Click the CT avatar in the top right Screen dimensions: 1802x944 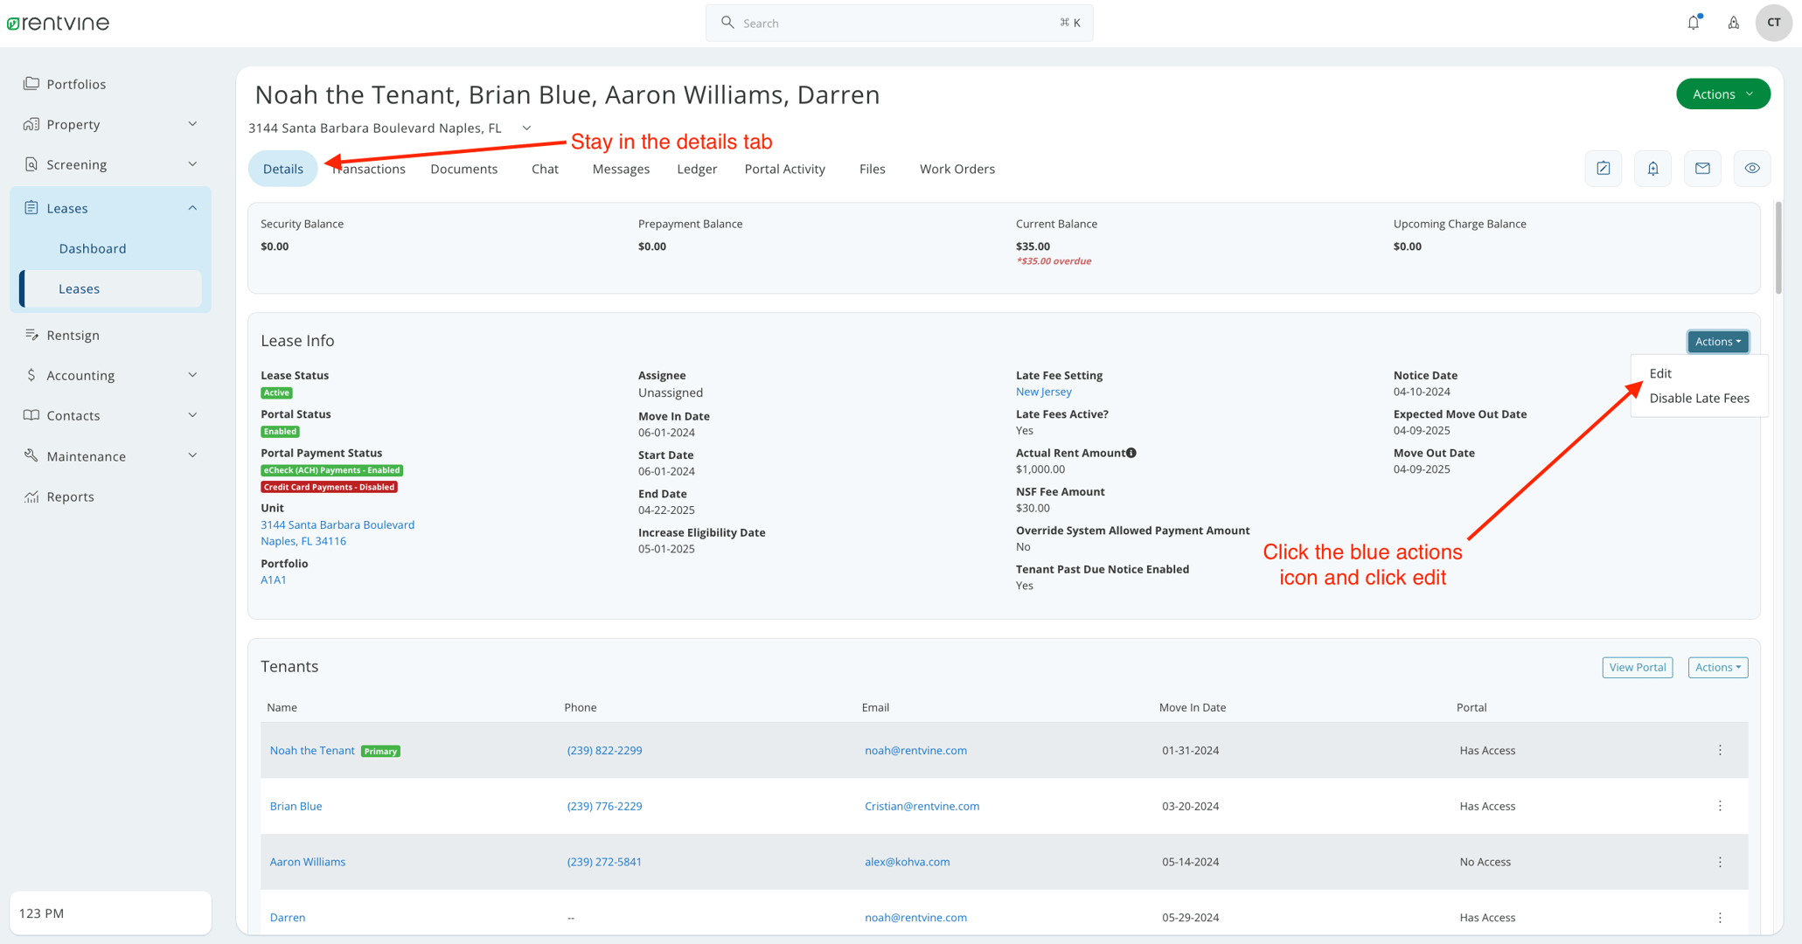tap(1774, 22)
